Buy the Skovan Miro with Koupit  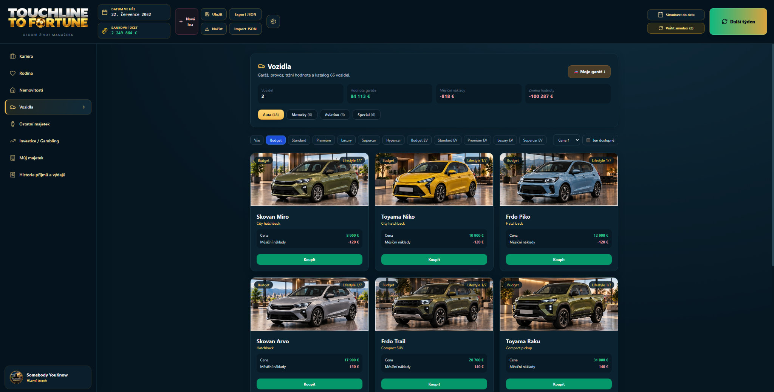click(x=309, y=259)
